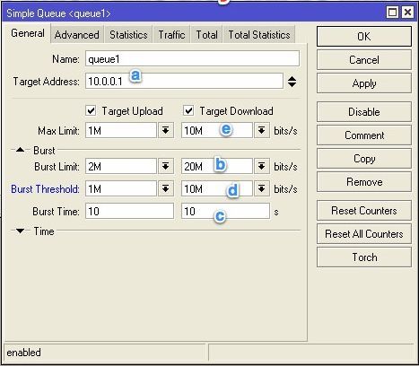Open the download Burst Limit dropdown arrow

(262, 166)
